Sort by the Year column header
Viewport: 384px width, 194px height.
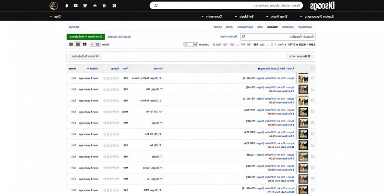click(125, 68)
